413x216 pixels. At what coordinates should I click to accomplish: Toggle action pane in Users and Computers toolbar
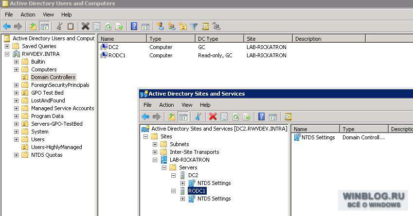point(145,27)
